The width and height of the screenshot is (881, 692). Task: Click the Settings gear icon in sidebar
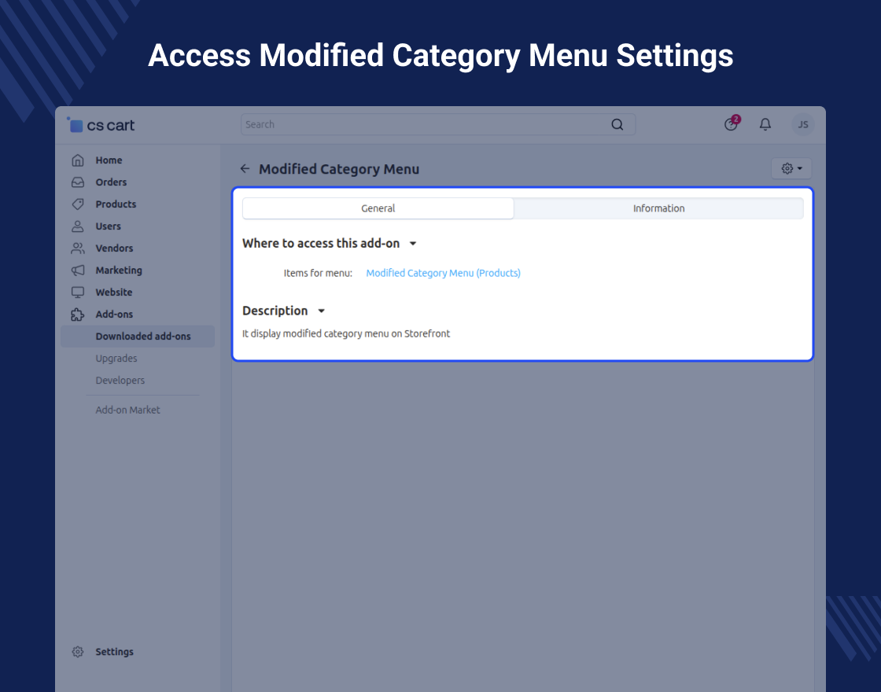tap(78, 652)
